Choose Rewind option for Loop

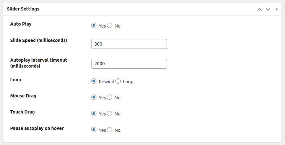click(94, 81)
